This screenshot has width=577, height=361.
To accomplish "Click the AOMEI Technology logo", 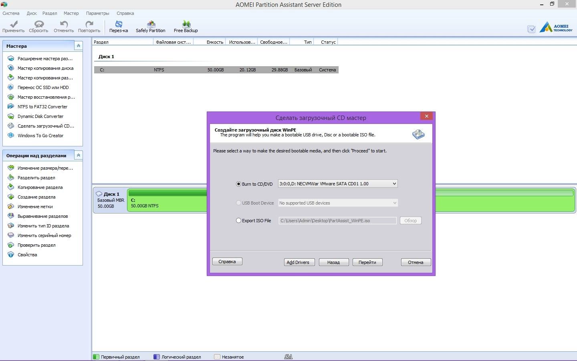I will (x=556, y=27).
